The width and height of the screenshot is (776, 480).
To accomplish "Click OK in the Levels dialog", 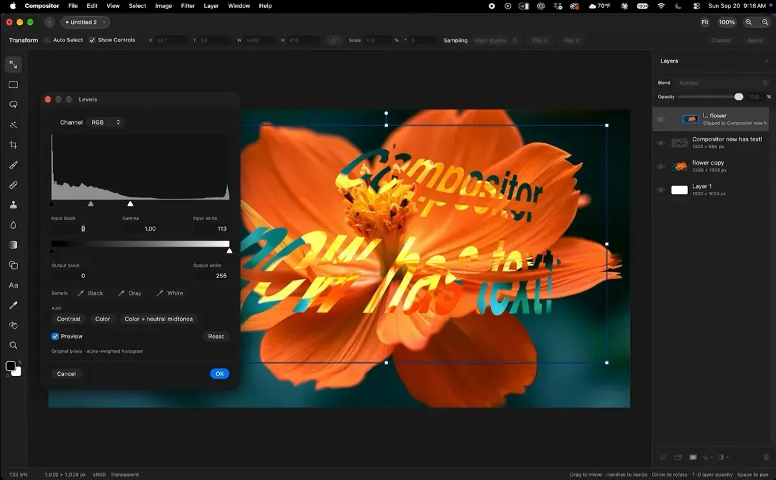I will [x=219, y=373].
